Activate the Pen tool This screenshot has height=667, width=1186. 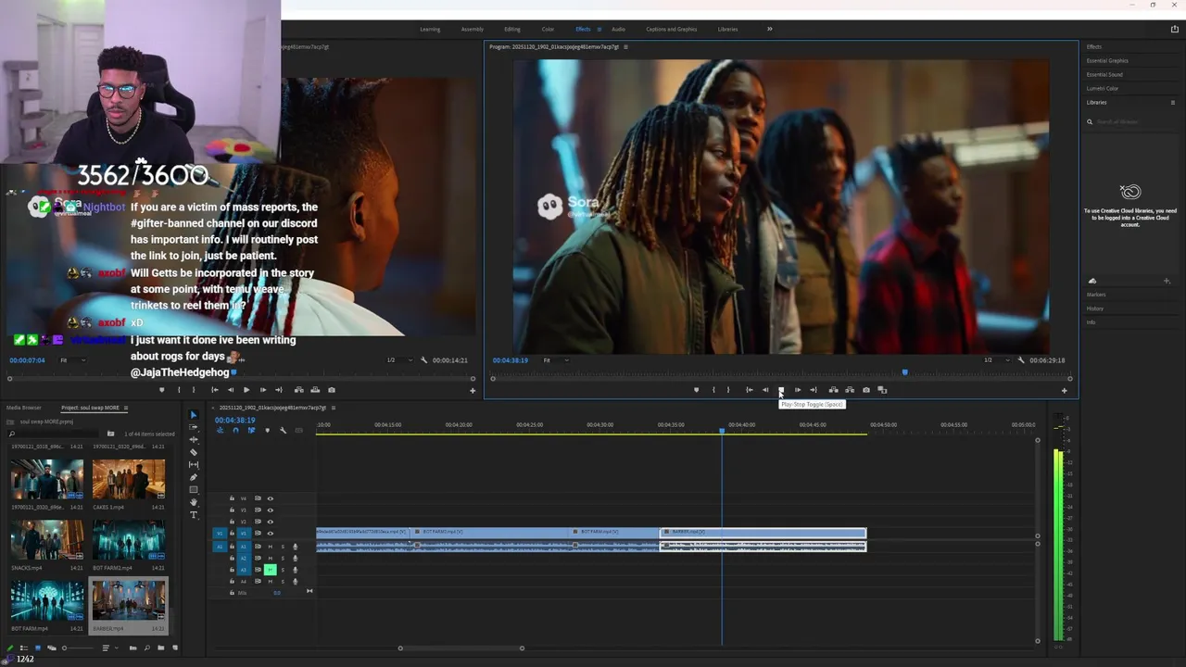[x=194, y=477]
